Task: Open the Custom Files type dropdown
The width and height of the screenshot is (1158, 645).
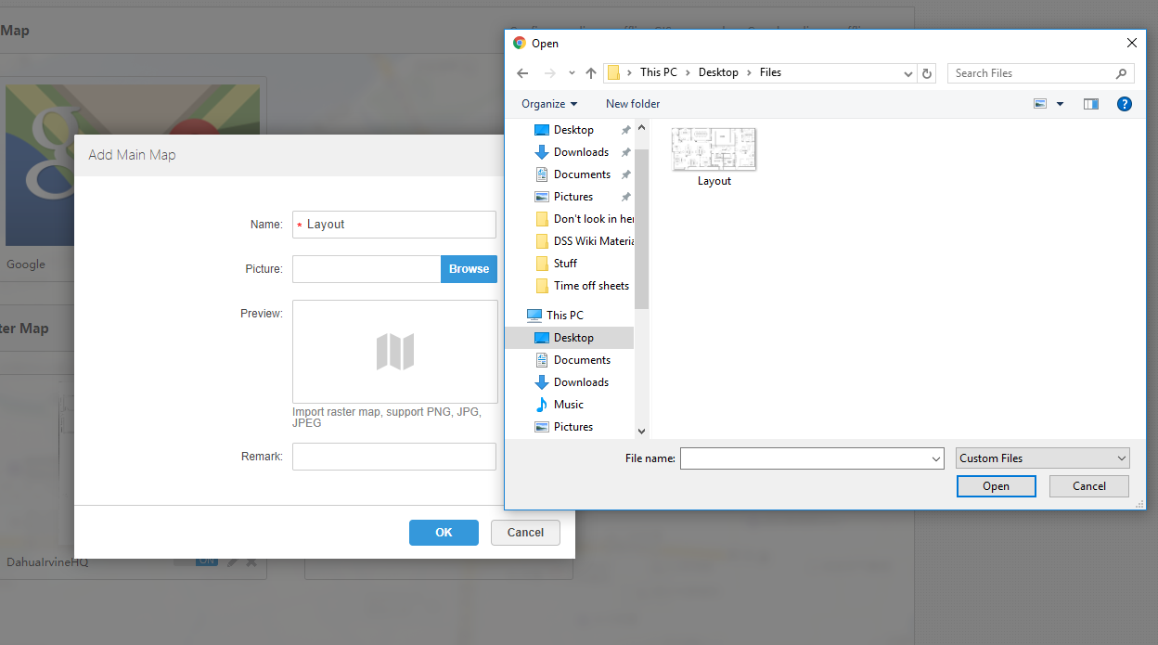Action: click(x=1043, y=458)
